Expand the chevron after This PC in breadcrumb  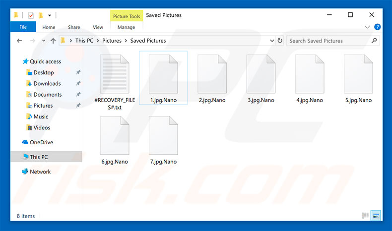pyautogui.click(x=98, y=41)
